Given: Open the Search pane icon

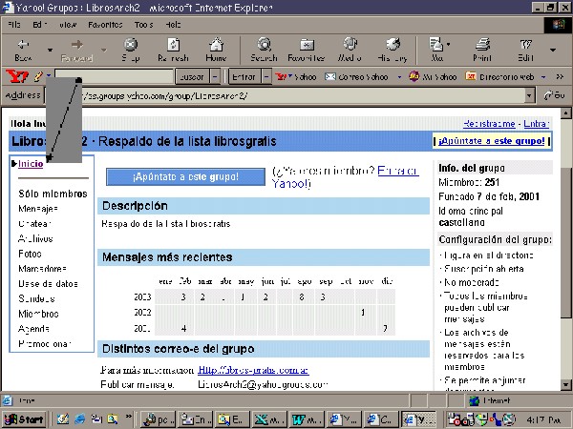Looking at the screenshot, I should pyautogui.click(x=264, y=45).
